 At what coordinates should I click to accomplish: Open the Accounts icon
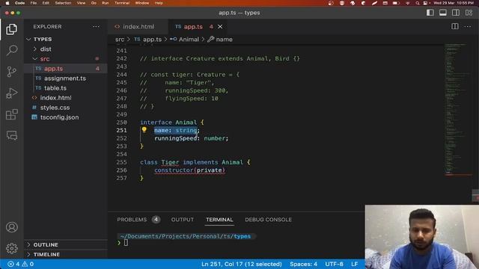(12, 227)
